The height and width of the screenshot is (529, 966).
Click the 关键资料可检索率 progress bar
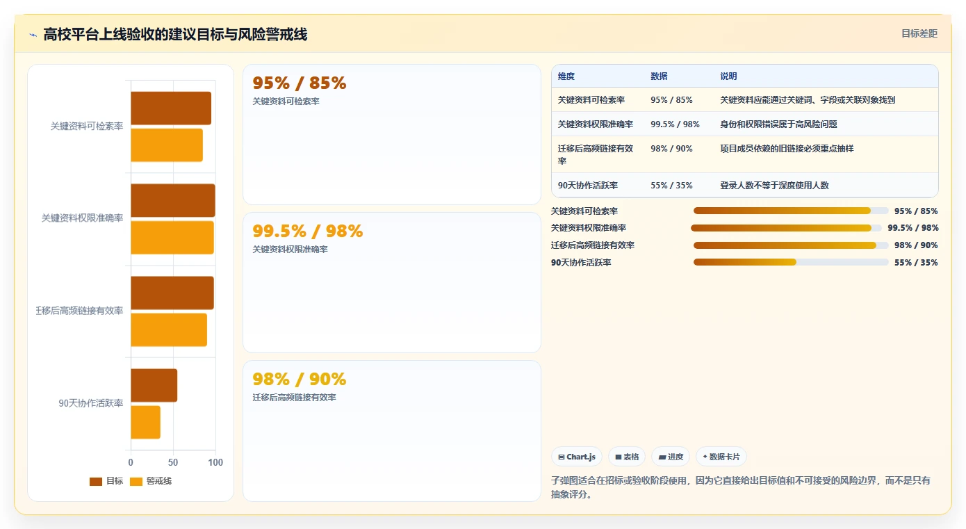point(791,211)
